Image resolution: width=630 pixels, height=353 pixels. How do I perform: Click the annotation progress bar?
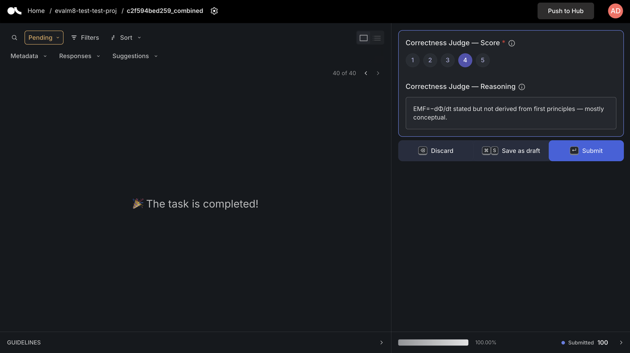click(x=433, y=343)
